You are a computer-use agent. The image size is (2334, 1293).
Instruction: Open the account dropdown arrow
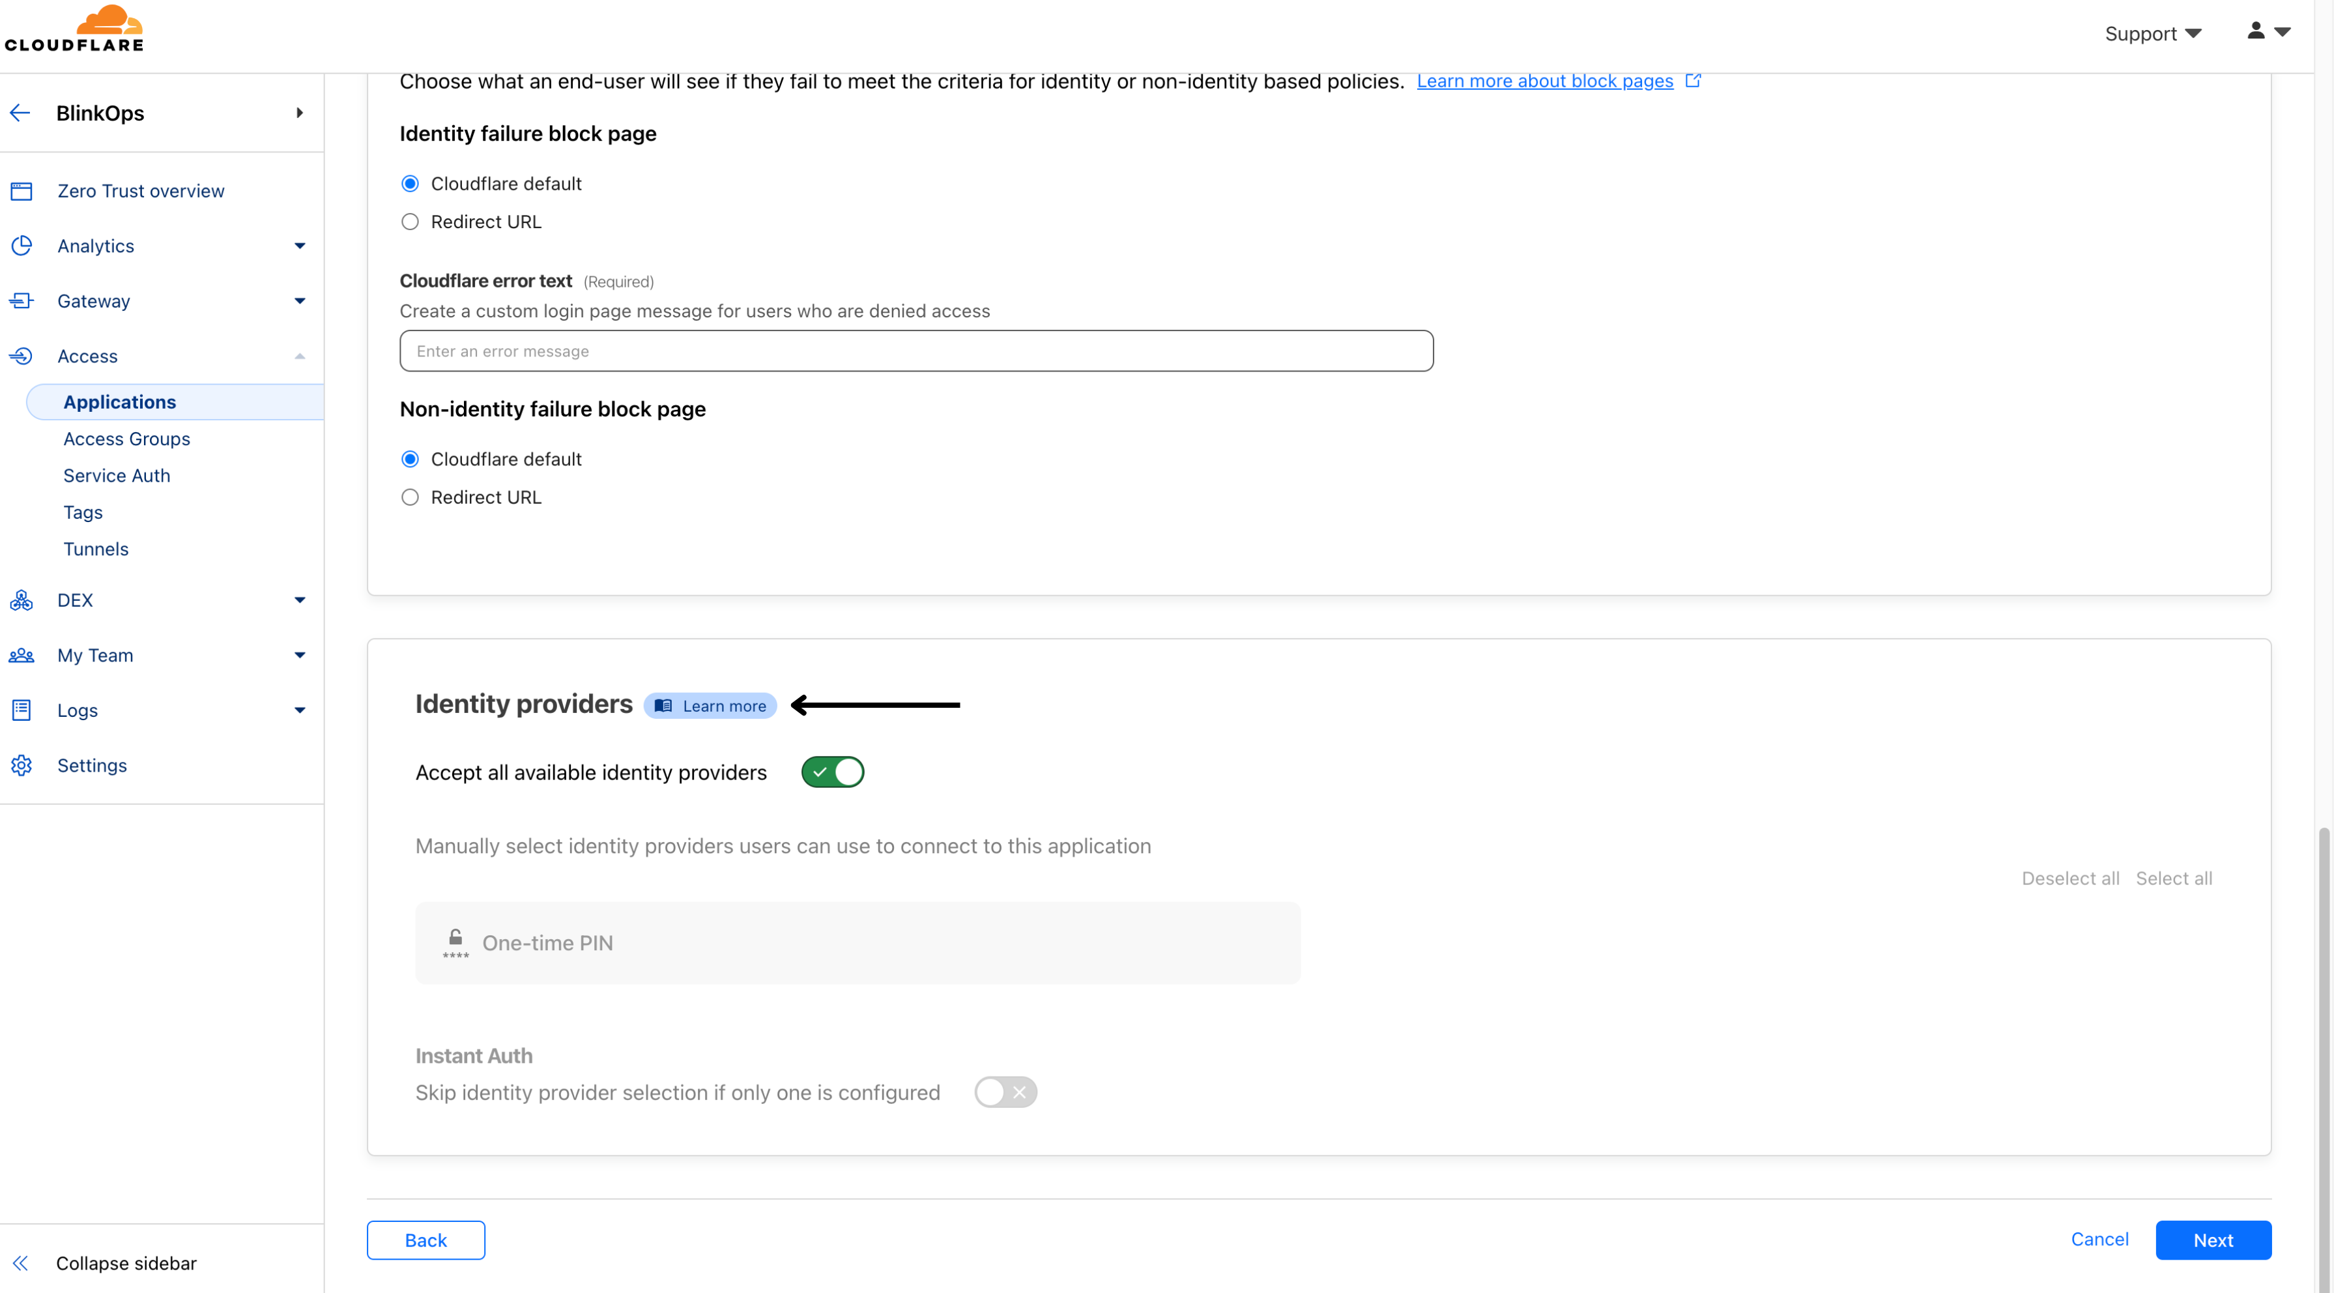click(2283, 32)
